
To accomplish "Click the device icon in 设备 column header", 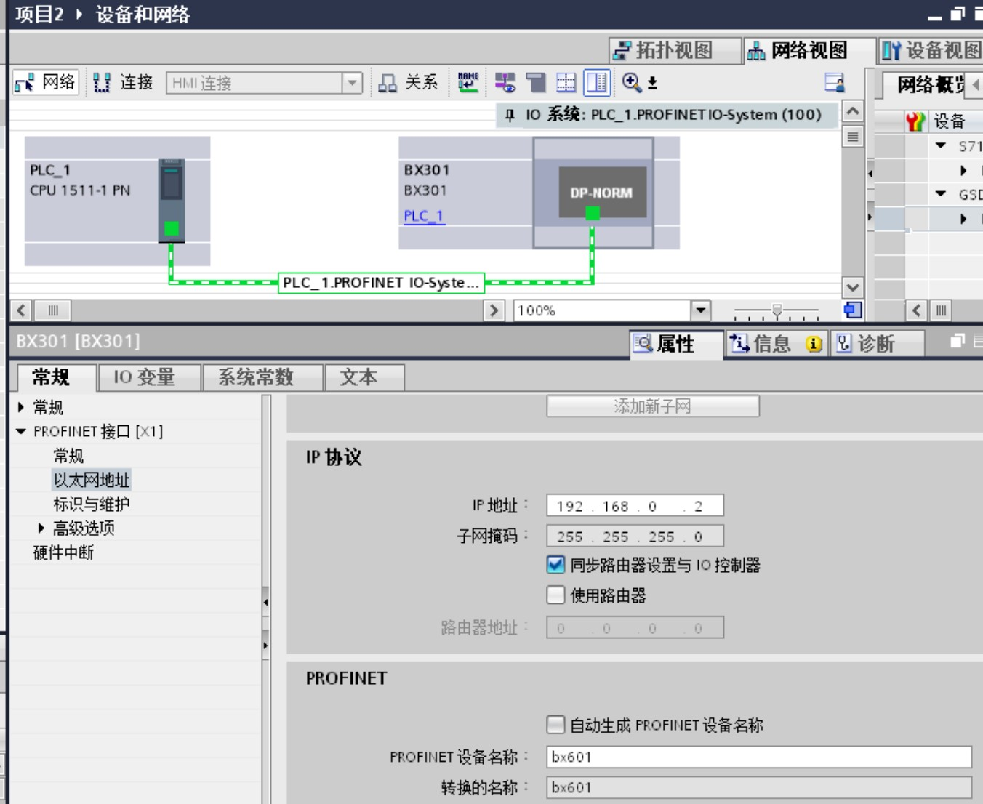I will pos(915,121).
